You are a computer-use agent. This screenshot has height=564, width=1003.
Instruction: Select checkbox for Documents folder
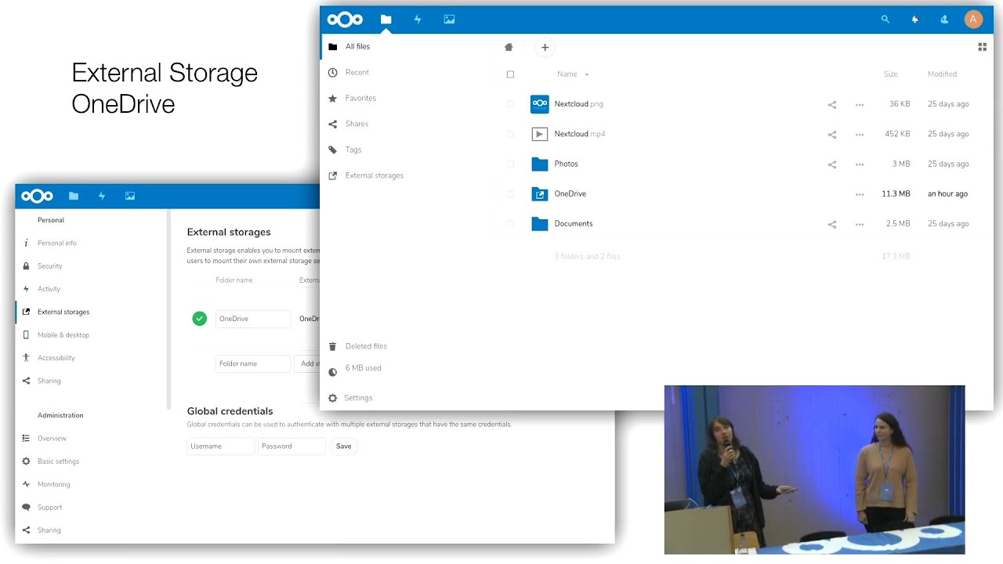[510, 224]
